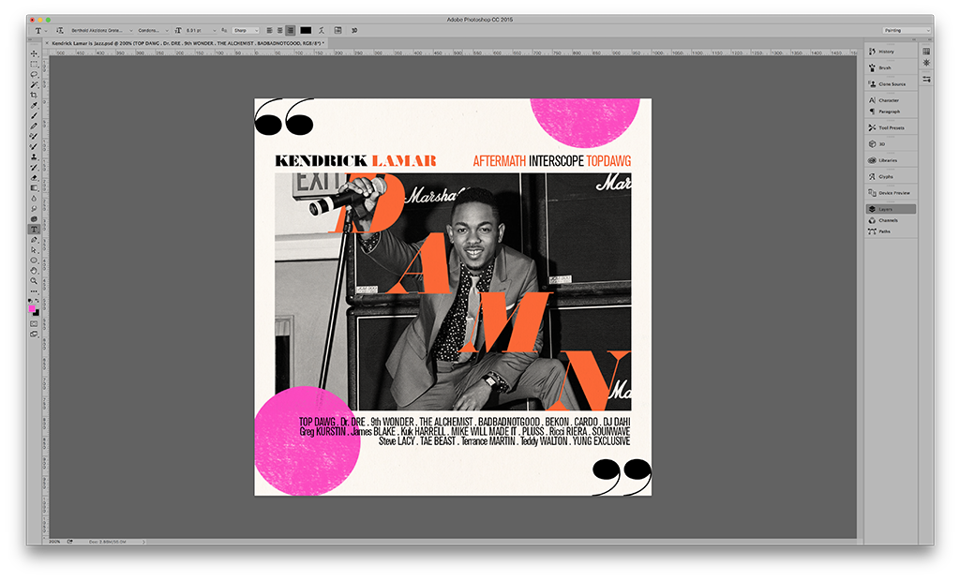Toggle the Character and Paragraph panels
Image resolution: width=960 pixels, height=581 pixels.
pos(337,30)
